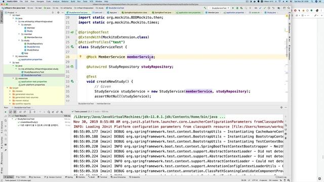Click the Build project hammer icon

click(205, 8)
